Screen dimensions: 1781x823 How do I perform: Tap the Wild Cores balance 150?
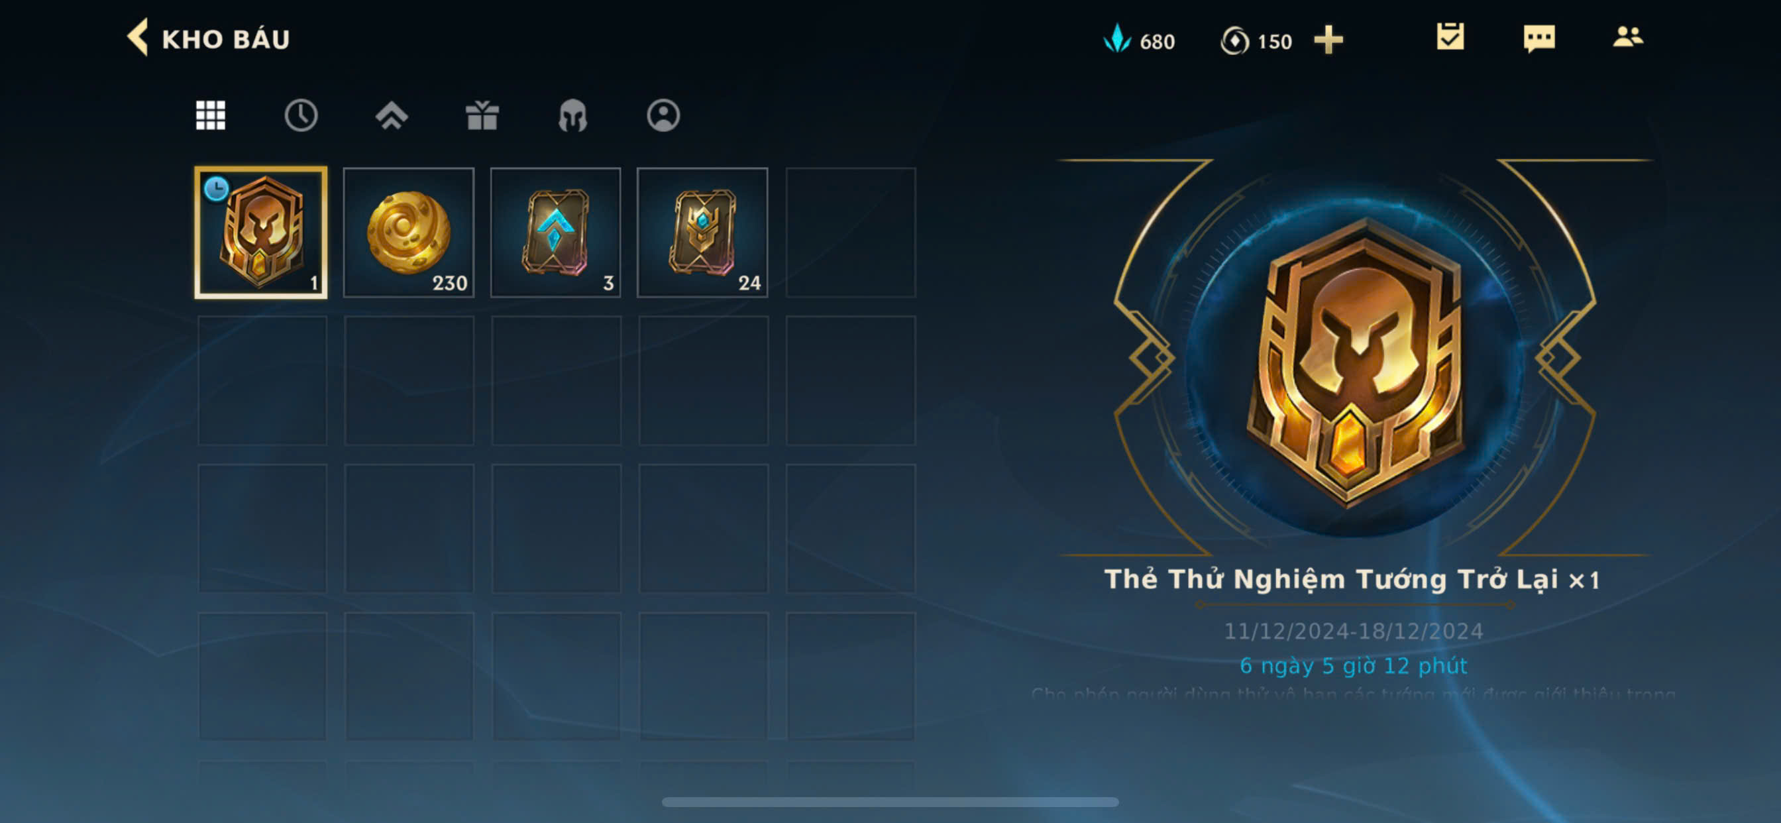pyautogui.click(x=1256, y=41)
